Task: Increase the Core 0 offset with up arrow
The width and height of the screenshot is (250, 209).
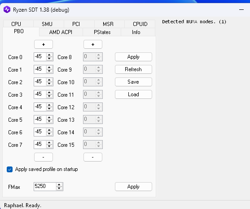Action: point(49,55)
